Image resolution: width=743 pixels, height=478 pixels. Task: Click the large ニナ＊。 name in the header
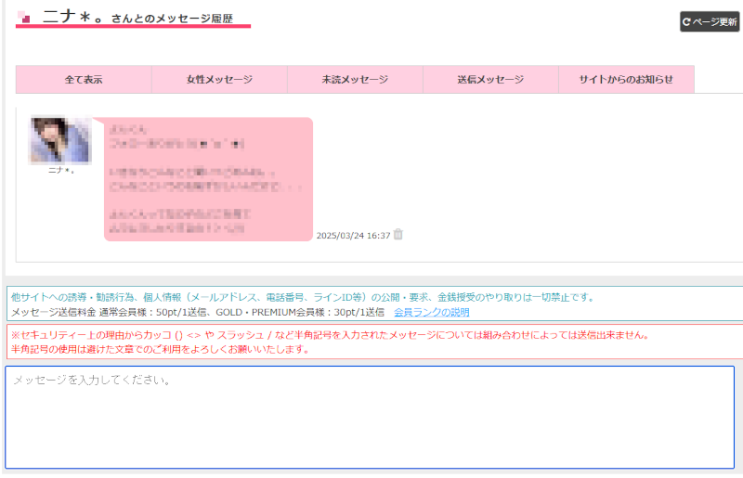click(72, 17)
